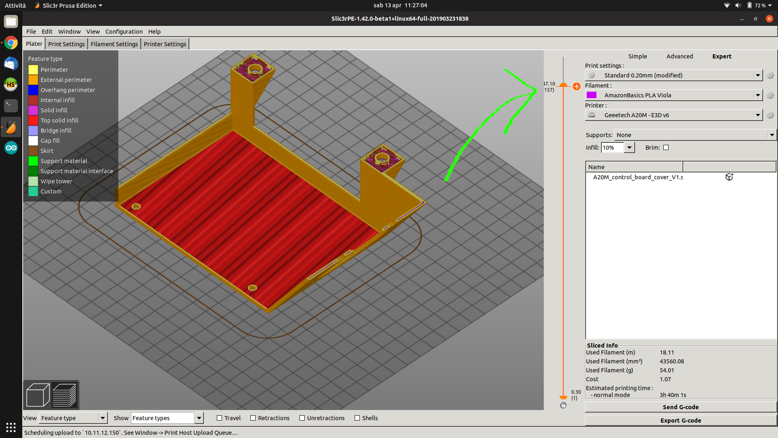The image size is (778, 438).
Task: Click Export G-code button
Action: coord(681,421)
